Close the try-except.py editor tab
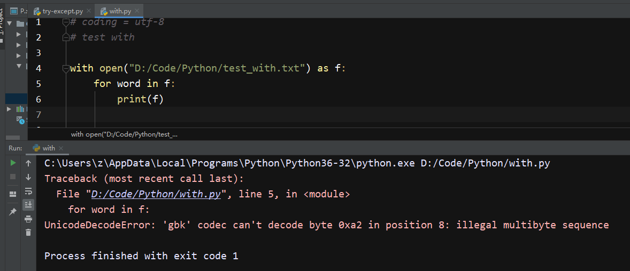The height and width of the screenshot is (271, 630). [88, 11]
